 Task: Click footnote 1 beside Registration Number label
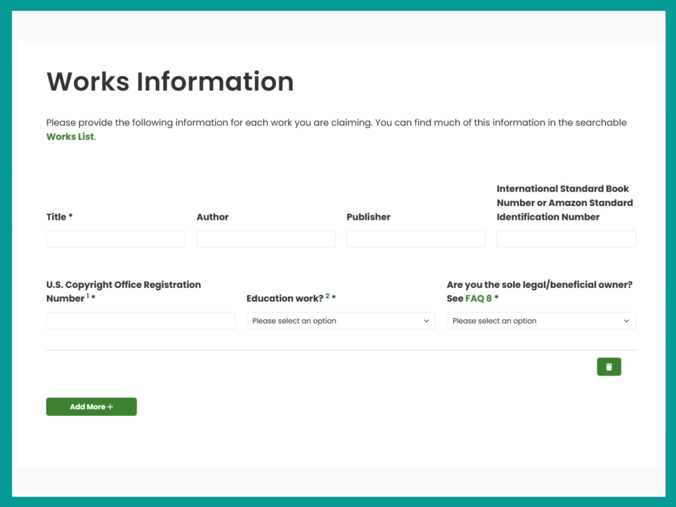(87, 296)
